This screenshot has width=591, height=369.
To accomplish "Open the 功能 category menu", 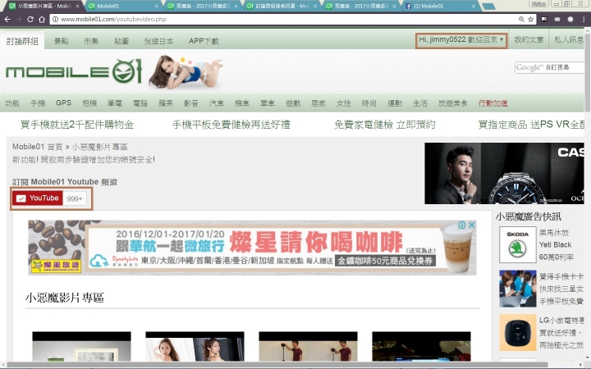I will tap(12, 103).
